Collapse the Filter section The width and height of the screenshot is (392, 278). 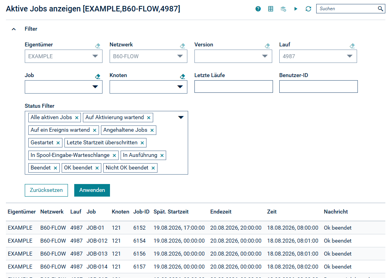point(14,29)
